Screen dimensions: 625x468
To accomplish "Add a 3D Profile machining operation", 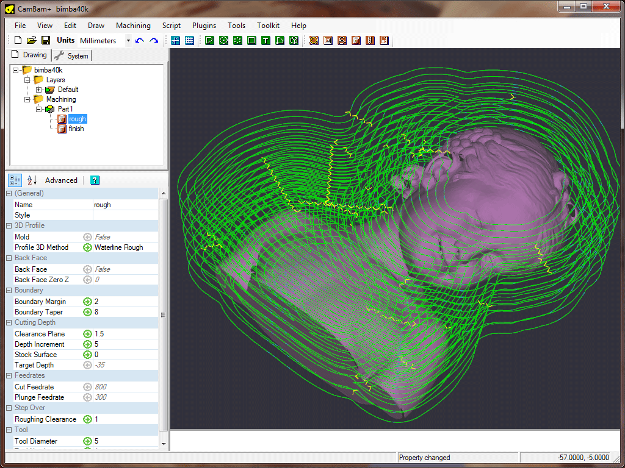I will point(356,40).
